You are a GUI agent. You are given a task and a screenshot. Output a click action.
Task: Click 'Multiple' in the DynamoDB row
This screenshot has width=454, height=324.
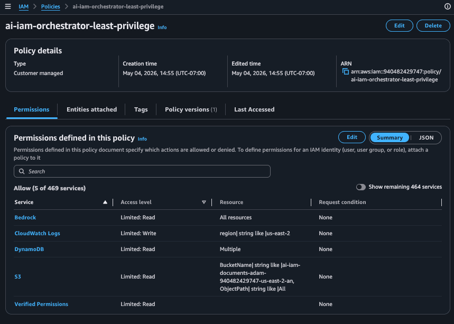point(230,249)
